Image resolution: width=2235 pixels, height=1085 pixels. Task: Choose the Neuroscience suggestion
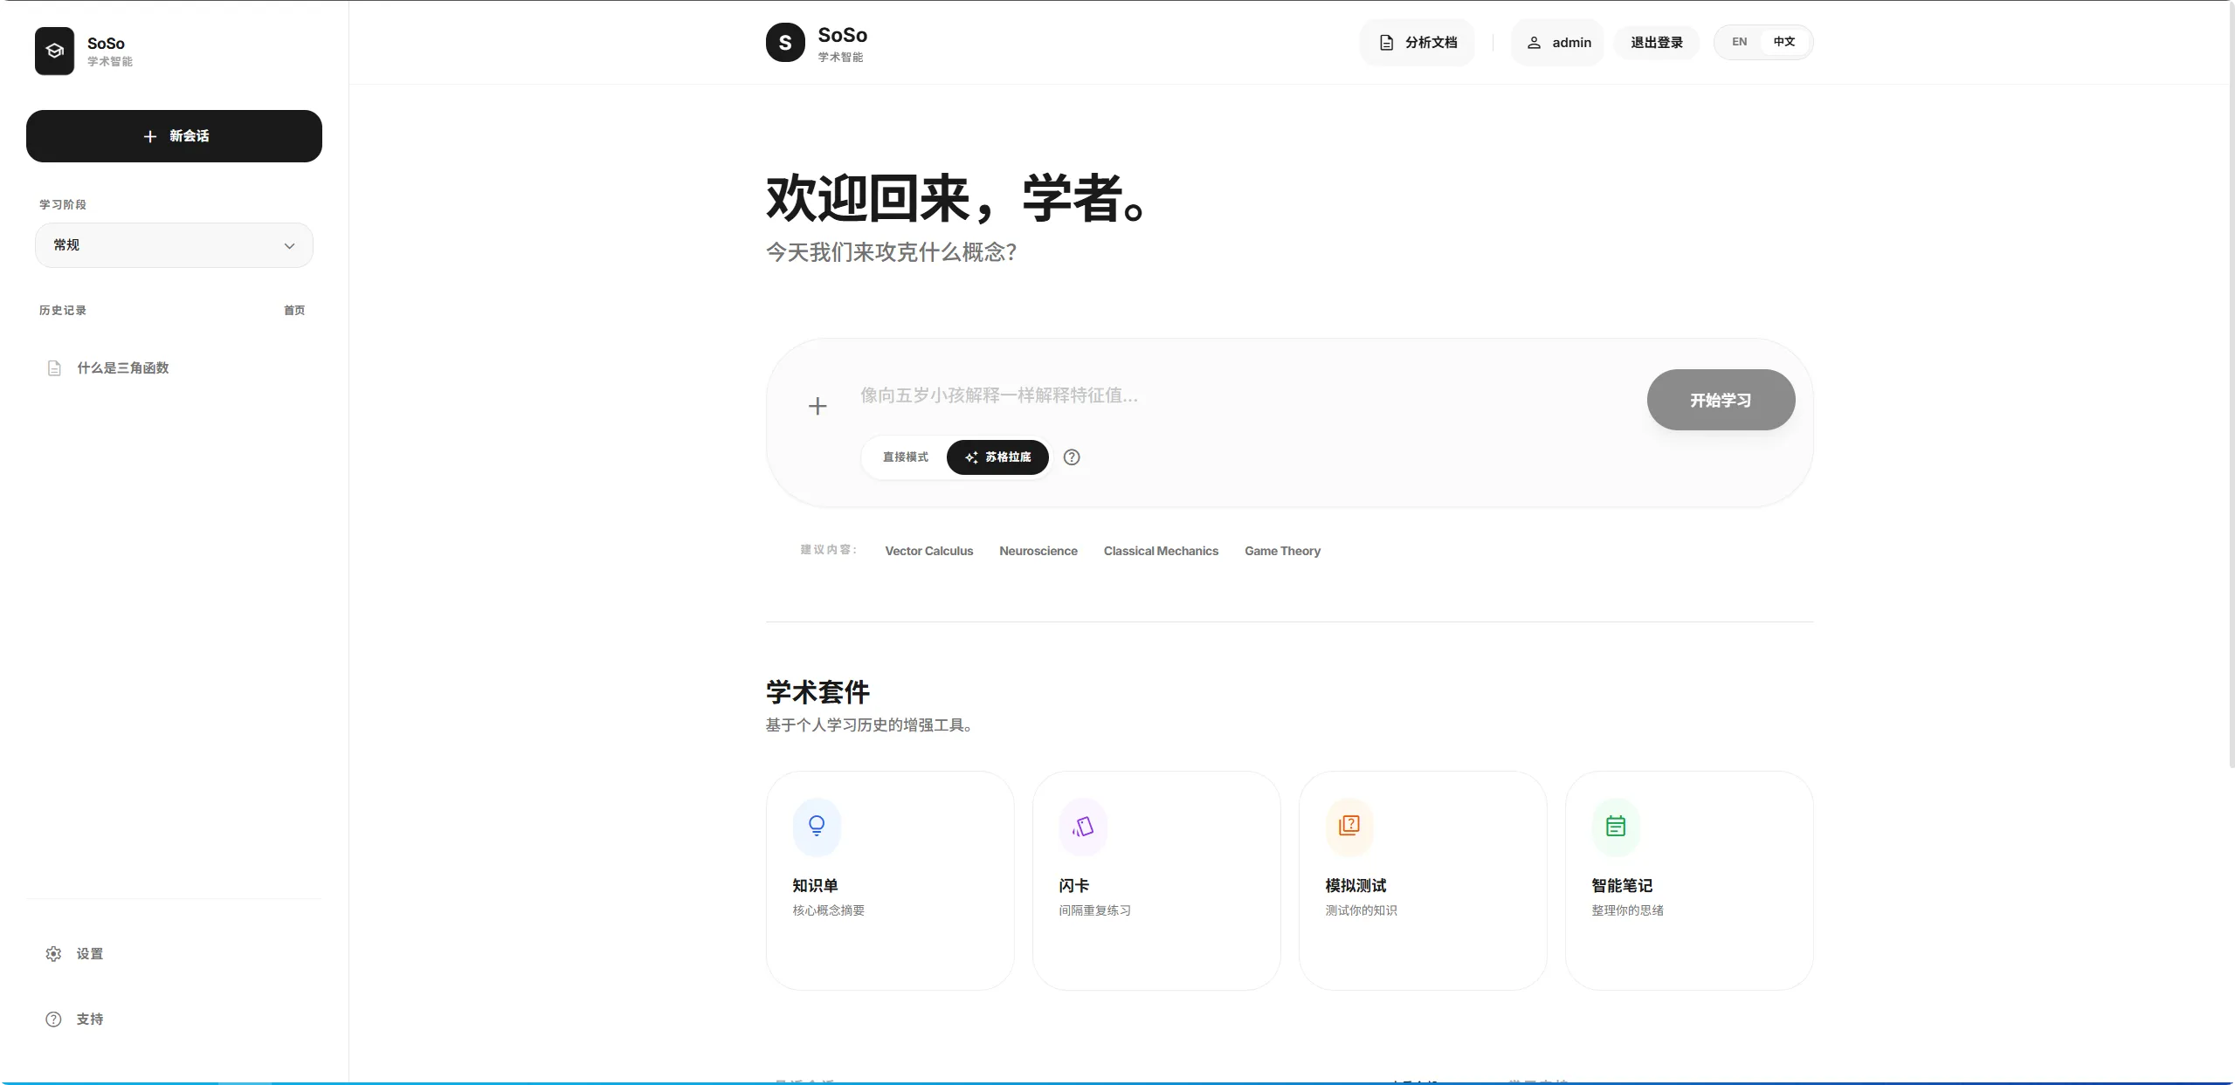pos(1038,551)
